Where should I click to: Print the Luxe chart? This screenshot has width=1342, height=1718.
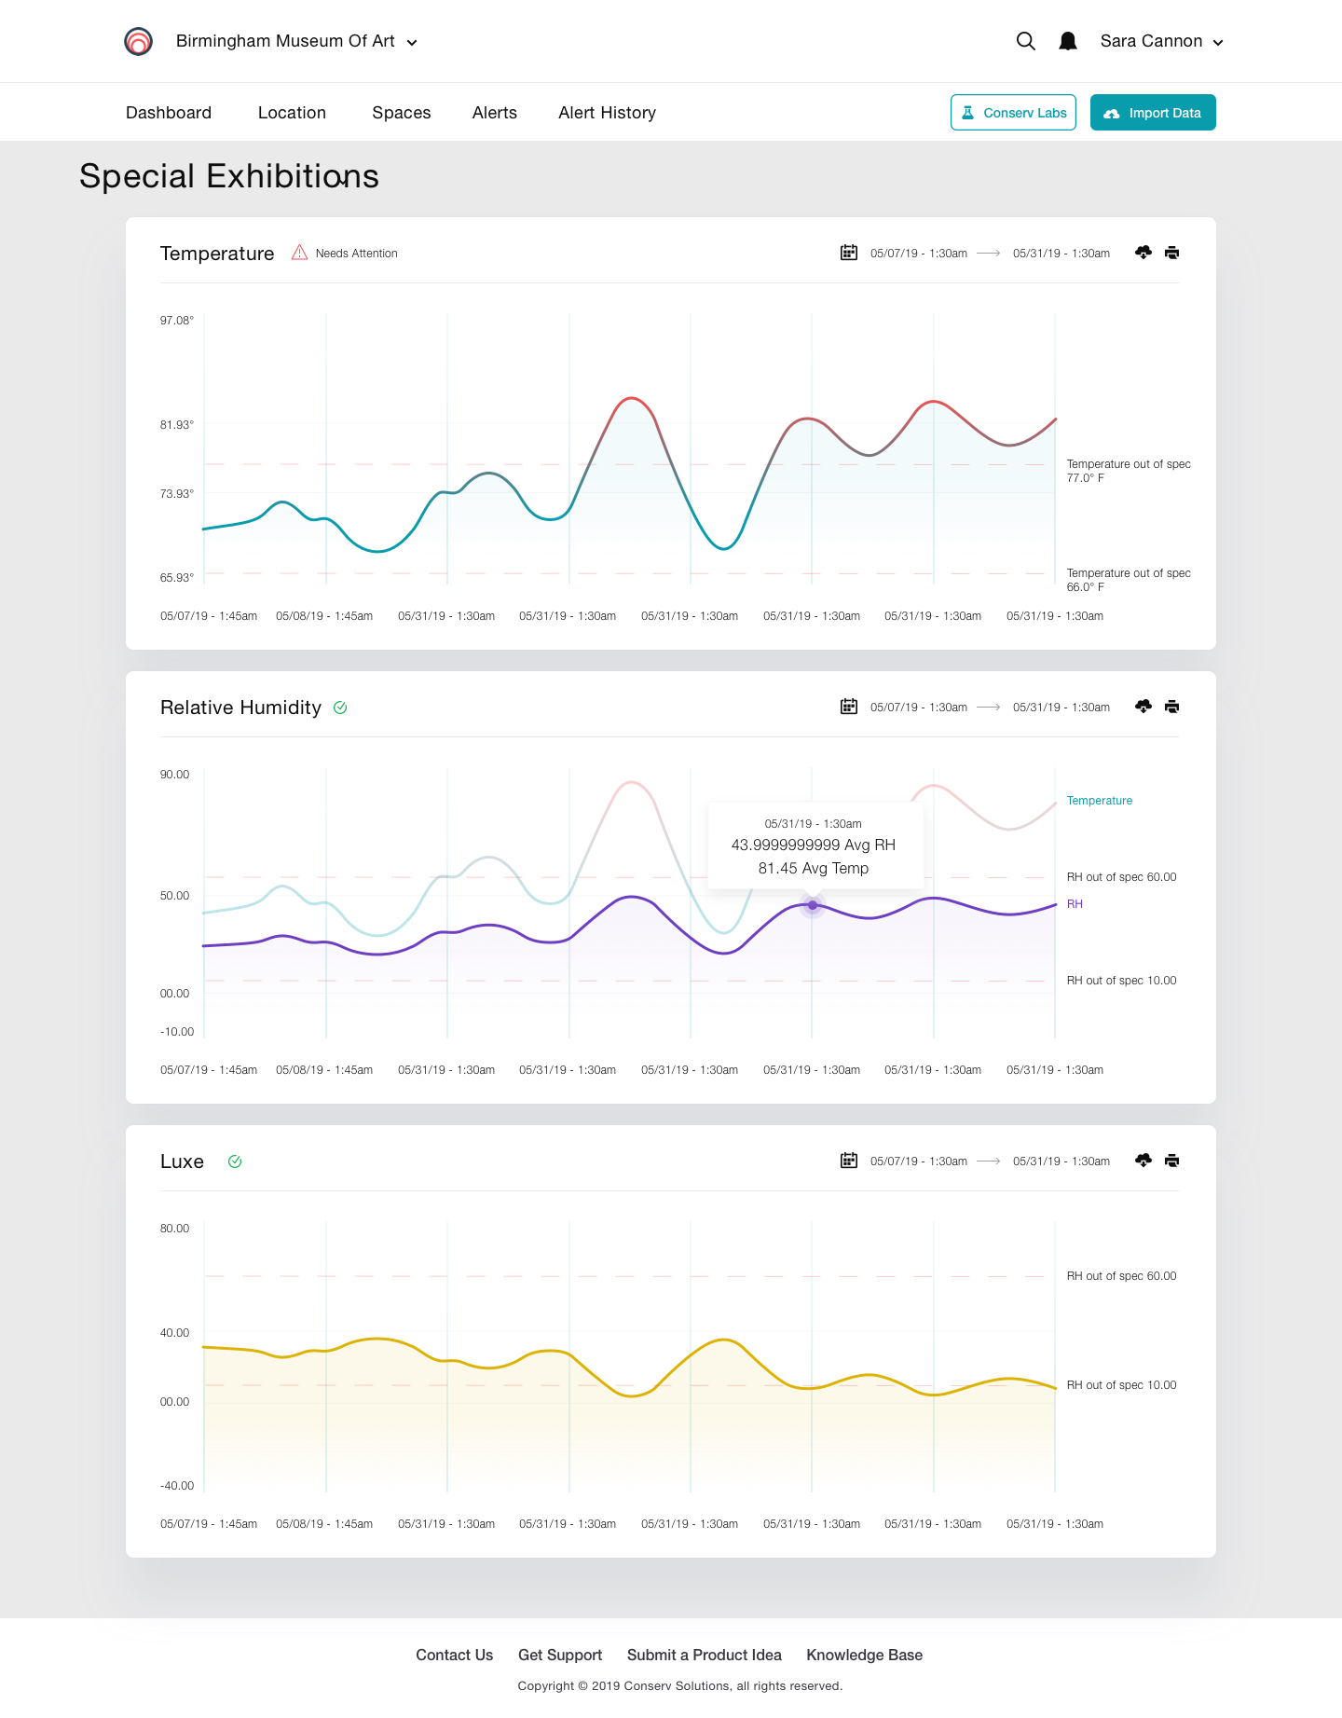[x=1172, y=1161]
